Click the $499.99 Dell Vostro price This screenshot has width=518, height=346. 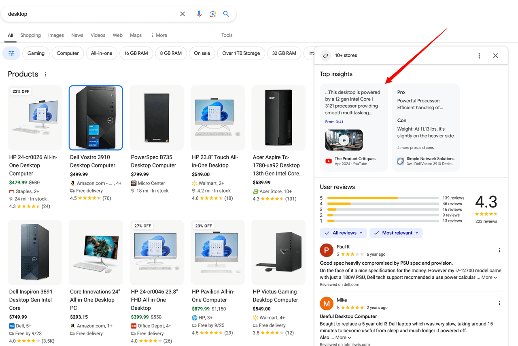(79, 174)
